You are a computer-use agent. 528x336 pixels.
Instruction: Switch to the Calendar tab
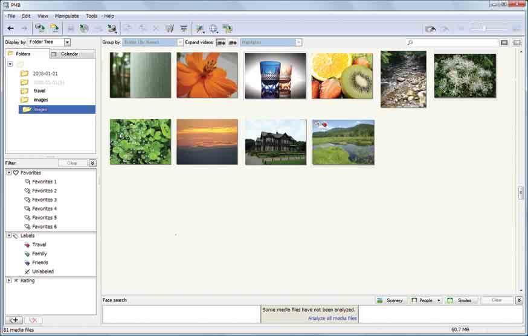72,54
